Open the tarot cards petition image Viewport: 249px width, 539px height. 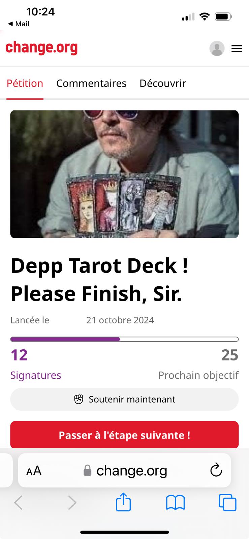(124, 174)
